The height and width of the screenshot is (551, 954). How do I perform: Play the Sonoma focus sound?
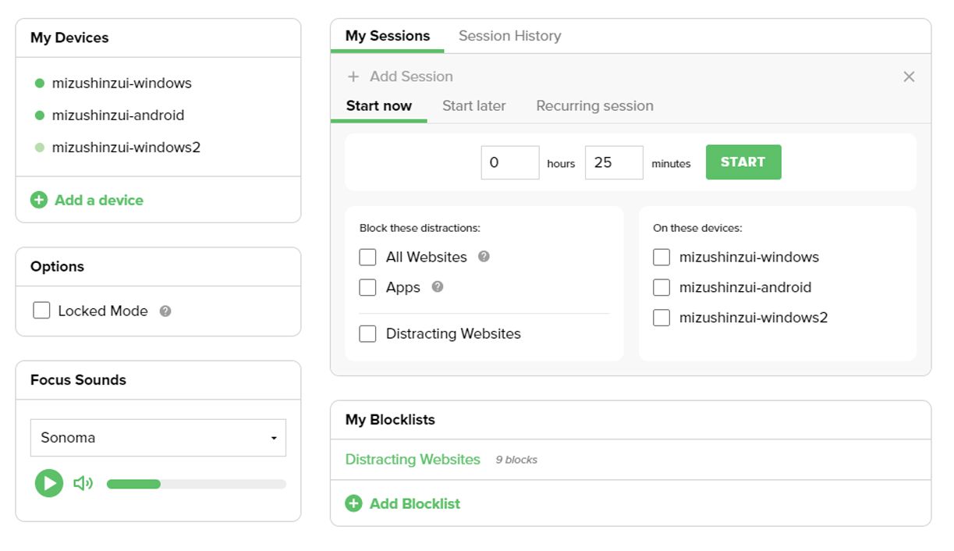[49, 483]
